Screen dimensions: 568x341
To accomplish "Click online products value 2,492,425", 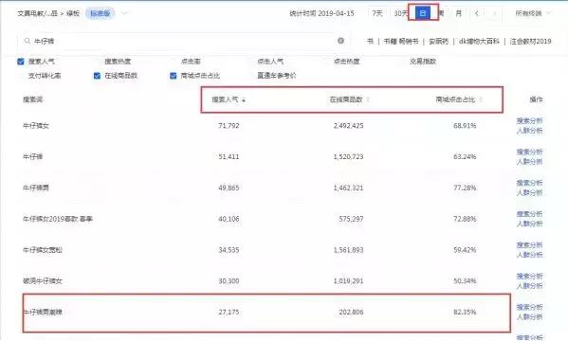I will (348, 126).
